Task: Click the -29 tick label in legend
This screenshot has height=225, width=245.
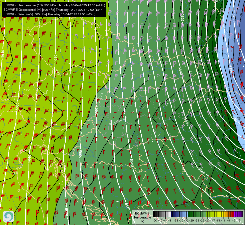Action: point(191,221)
